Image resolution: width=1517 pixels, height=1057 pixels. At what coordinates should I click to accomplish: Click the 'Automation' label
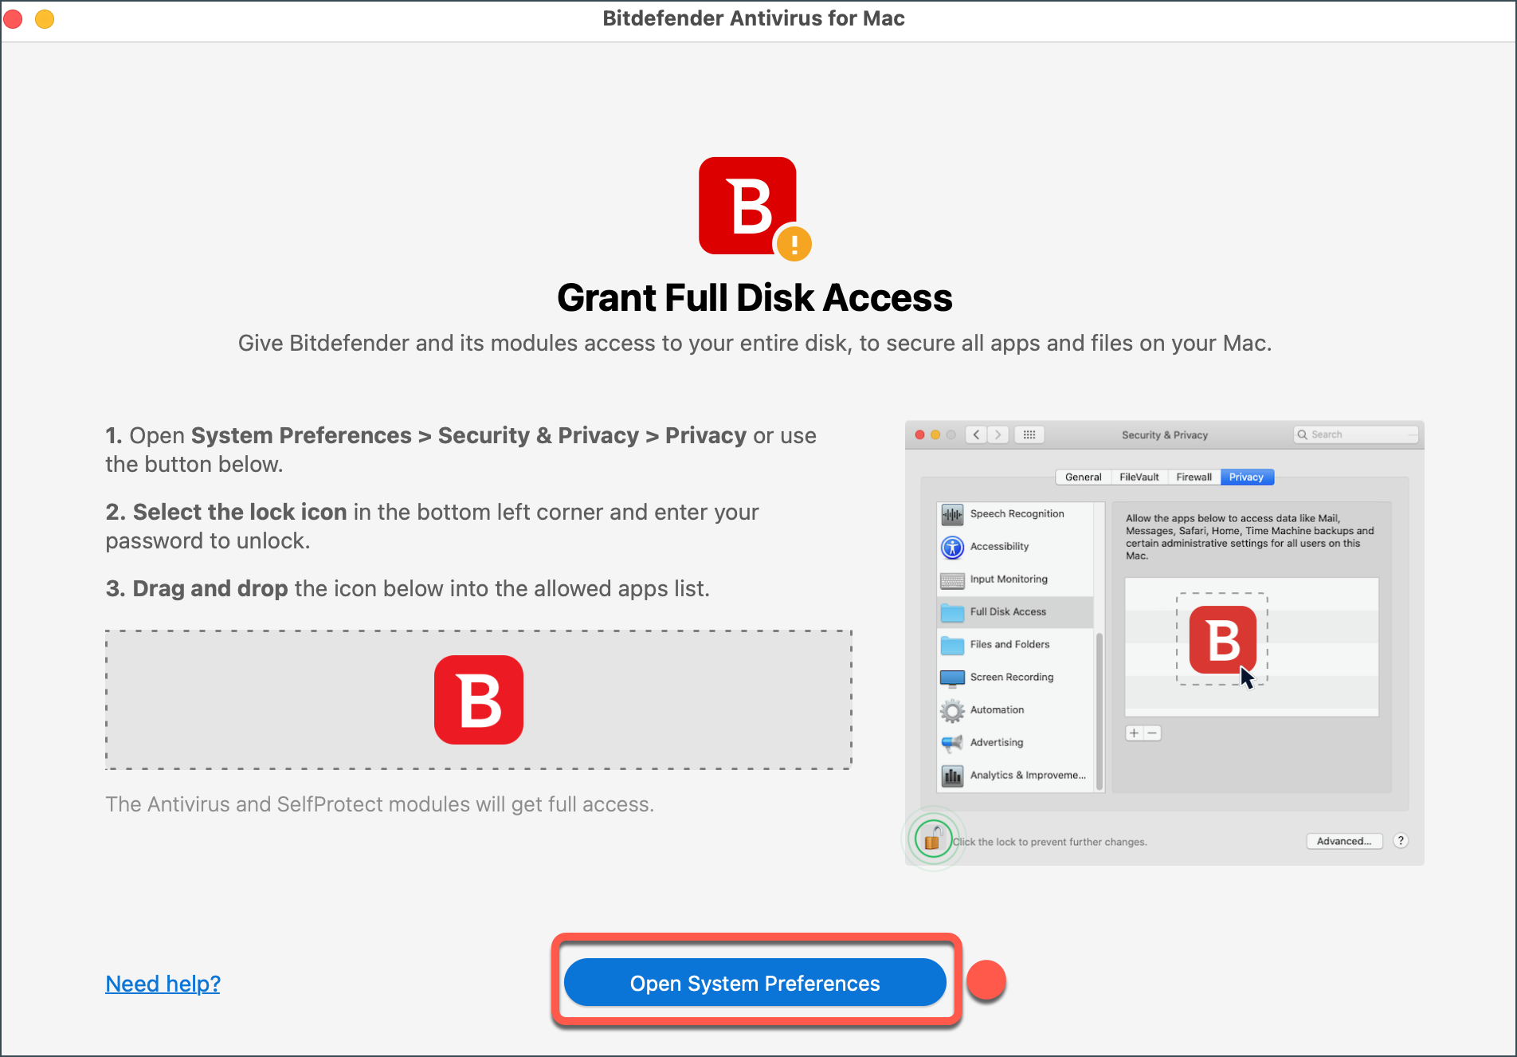(997, 709)
